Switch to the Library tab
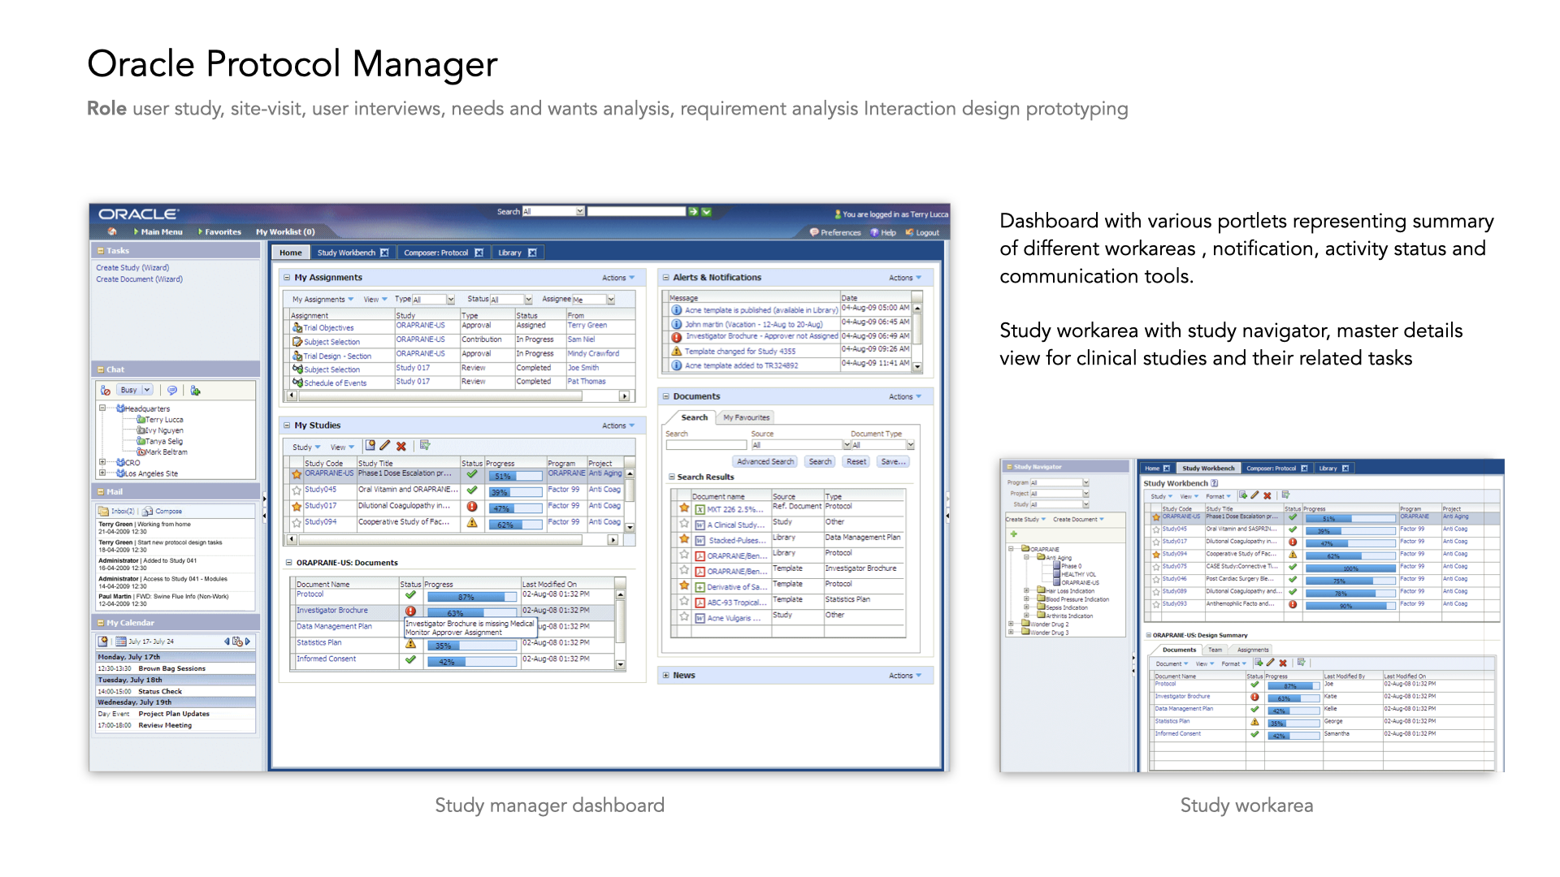This screenshot has width=1560, height=877. tap(509, 253)
